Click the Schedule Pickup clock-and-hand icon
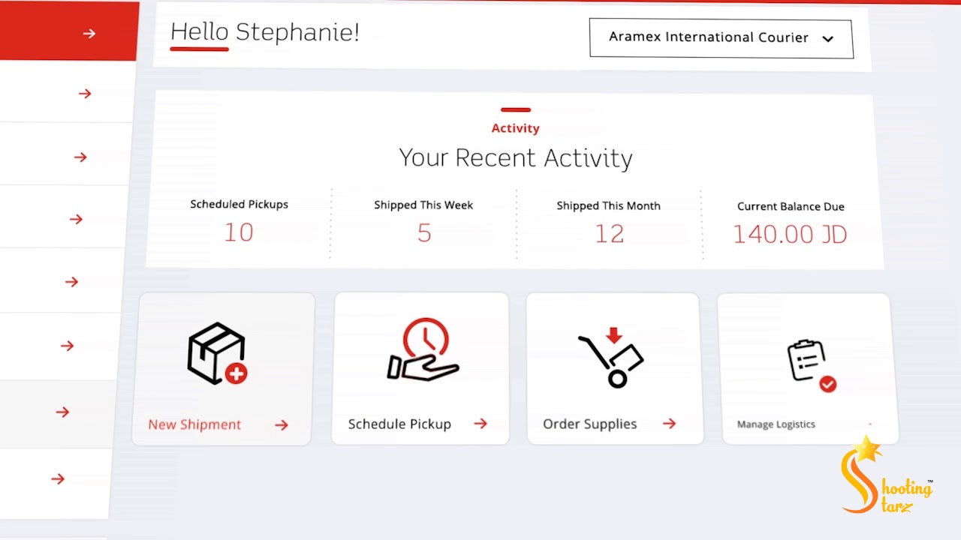 423,349
